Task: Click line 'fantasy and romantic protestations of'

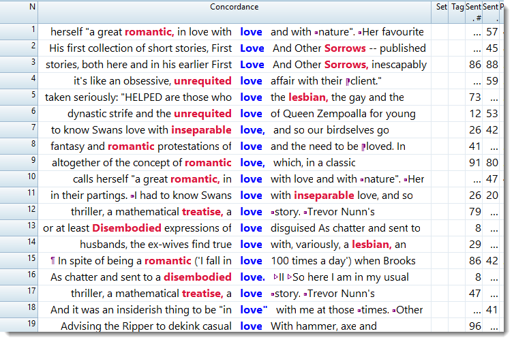Action: coord(141,146)
